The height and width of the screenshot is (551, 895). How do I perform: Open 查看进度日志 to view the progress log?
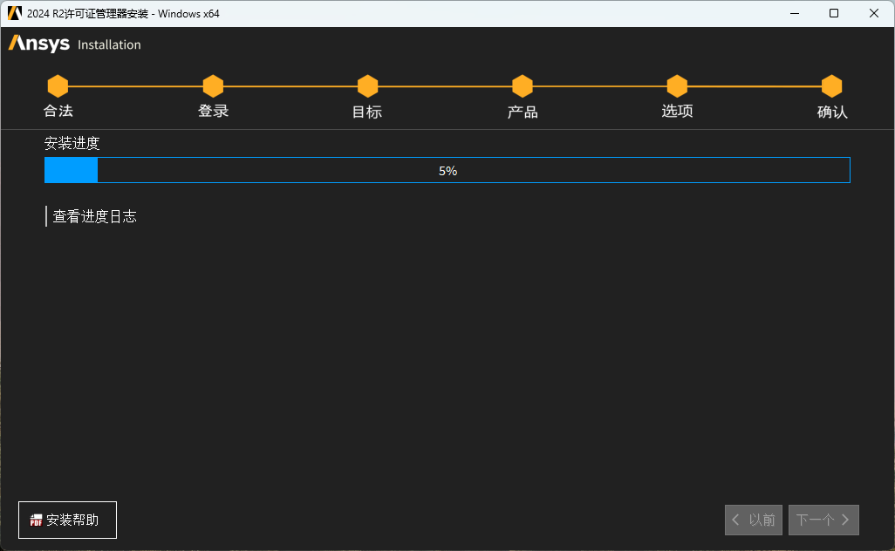pyautogui.click(x=94, y=216)
